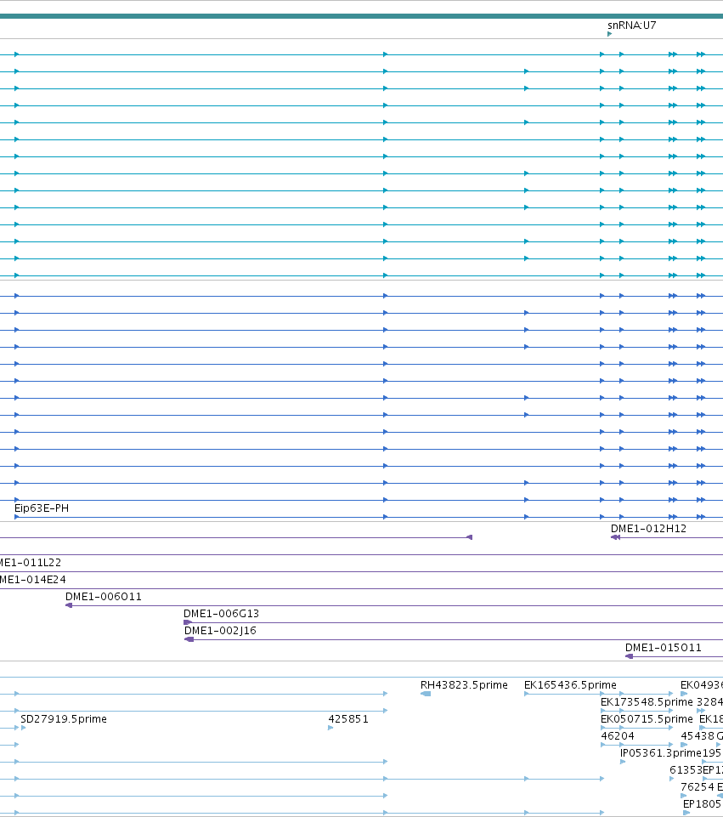Select the DME1-002J16 clone label
Screen dimensions: 723x817
pos(220,631)
